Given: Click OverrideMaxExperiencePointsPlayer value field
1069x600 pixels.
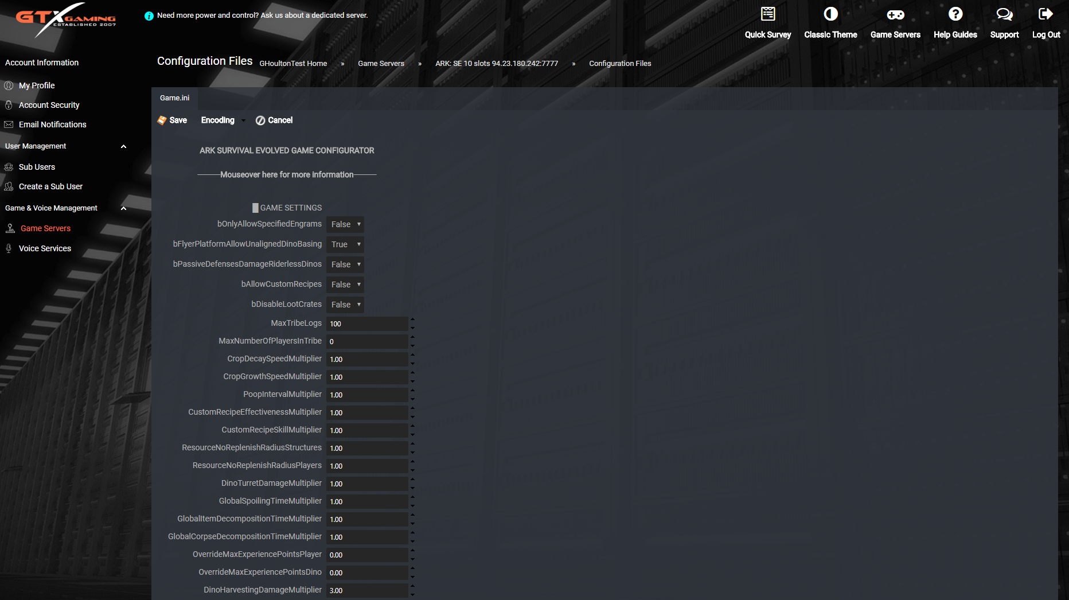Looking at the screenshot, I should point(367,555).
